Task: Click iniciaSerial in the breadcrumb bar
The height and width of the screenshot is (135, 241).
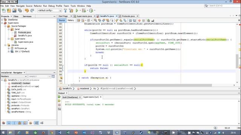Action: [84, 88]
